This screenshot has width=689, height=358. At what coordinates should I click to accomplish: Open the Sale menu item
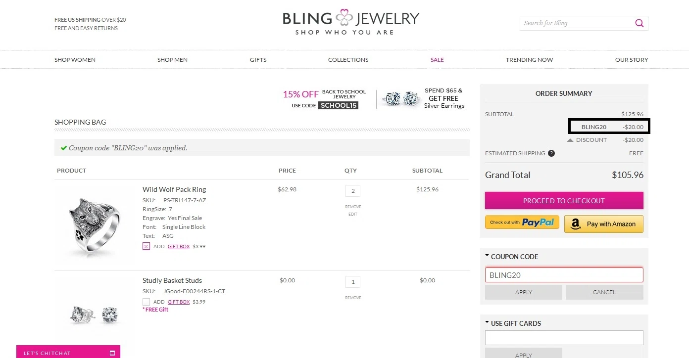[x=437, y=60]
